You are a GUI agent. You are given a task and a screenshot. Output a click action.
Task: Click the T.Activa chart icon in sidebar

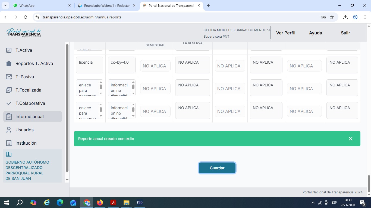click(x=9, y=50)
